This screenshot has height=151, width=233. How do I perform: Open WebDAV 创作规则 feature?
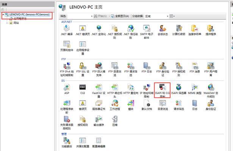coord(211,91)
